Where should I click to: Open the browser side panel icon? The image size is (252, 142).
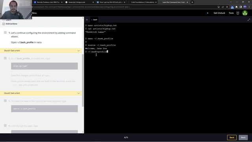[x=241, y=7]
